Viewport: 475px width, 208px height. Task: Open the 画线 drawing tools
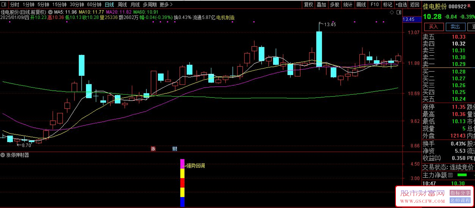[361, 5]
